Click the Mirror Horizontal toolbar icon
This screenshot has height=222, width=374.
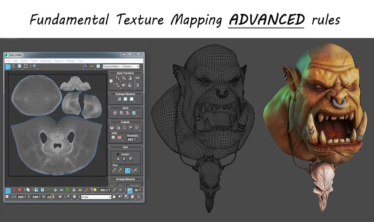coord(34,66)
